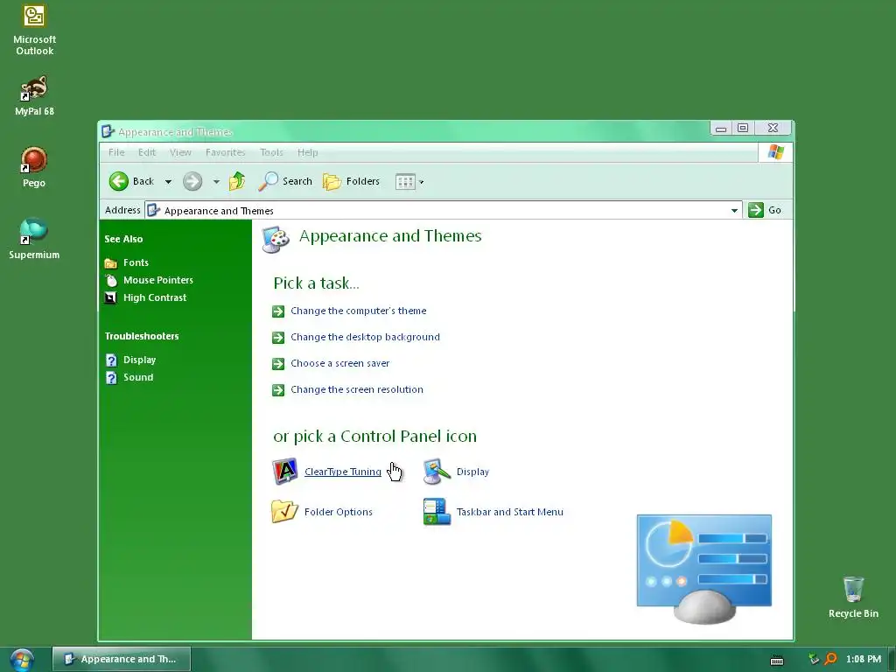Click the High Contrast icon

pyautogui.click(x=111, y=297)
